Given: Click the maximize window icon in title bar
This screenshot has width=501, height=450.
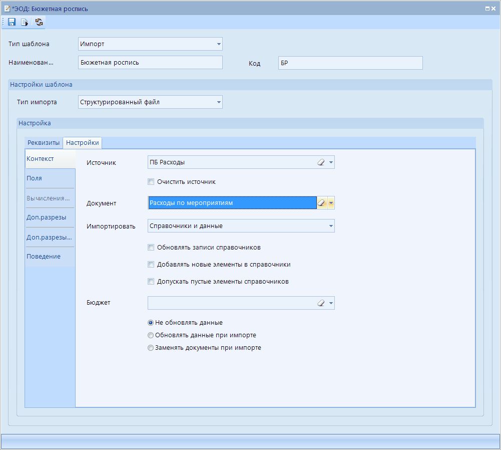Looking at the screenshot, I should pos(487,9).
